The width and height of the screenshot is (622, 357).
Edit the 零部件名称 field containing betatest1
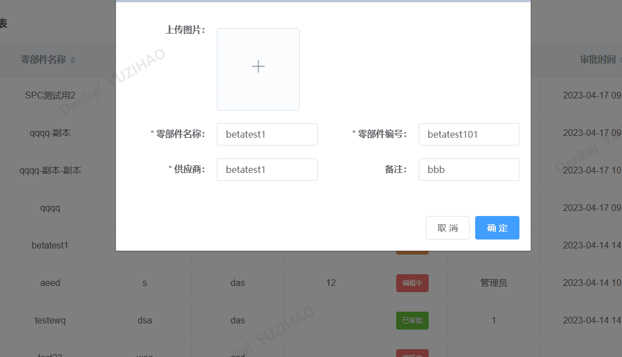(267, 134)
